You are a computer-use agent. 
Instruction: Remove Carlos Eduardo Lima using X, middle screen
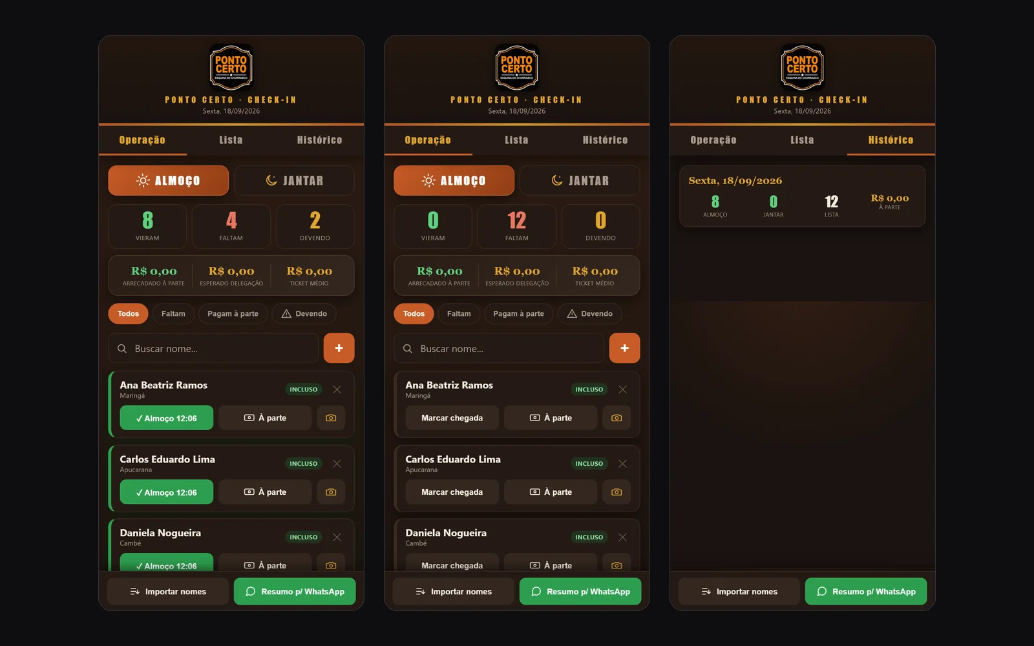[x=622, y=464]
